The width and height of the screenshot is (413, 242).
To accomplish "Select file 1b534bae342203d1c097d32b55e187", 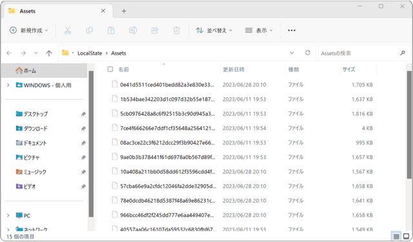I will click(167, 99).
